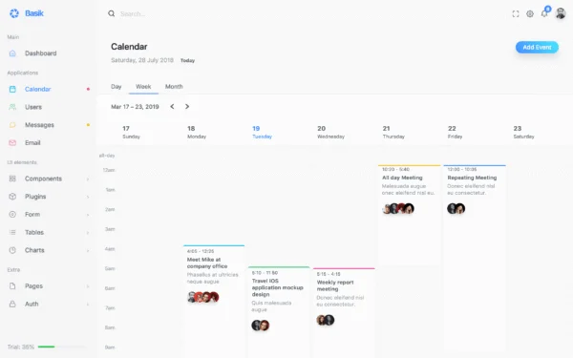This screenshot has height=358, width=573.
Task: Select the 22 Friday column header
Action: tap(455, 133)
